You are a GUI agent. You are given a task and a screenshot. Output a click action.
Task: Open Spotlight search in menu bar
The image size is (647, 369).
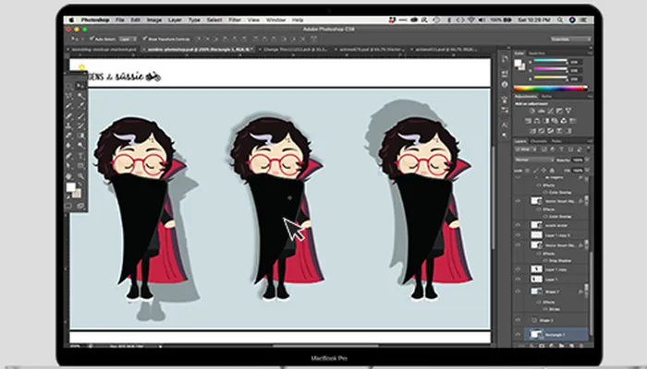coord(560,19)
